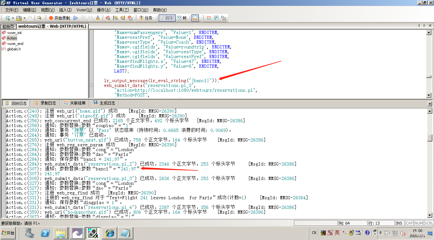
Task: Open the 窗口(W) menu
Action: point(141,10)
